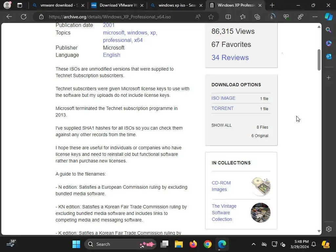Open the tab actions menu icon
This screenshot has width=336, height=252.
19,5
